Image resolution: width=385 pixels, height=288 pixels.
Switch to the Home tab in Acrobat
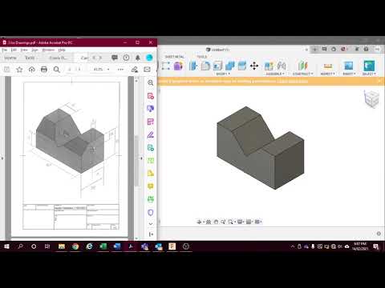tap(10, 58)
